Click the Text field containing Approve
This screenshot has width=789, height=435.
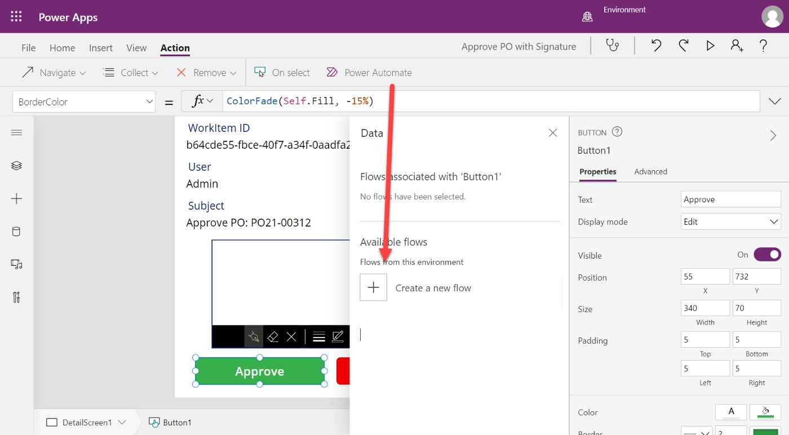[x=731, y=199]
